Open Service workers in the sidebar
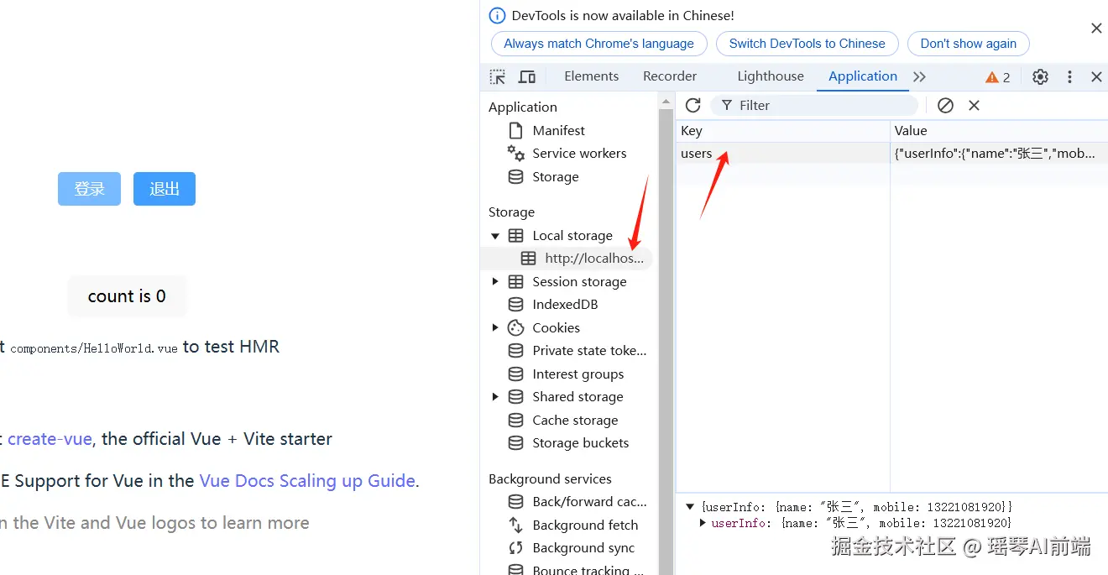 pos(579,154)
